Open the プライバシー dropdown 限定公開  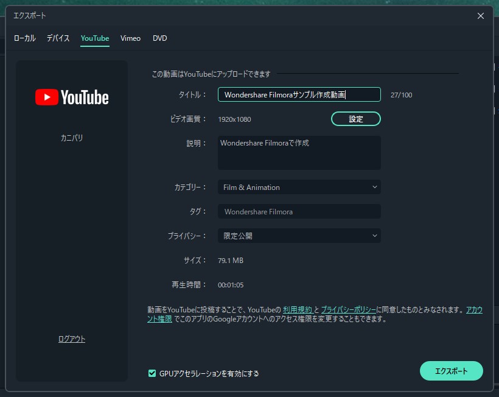299,236
